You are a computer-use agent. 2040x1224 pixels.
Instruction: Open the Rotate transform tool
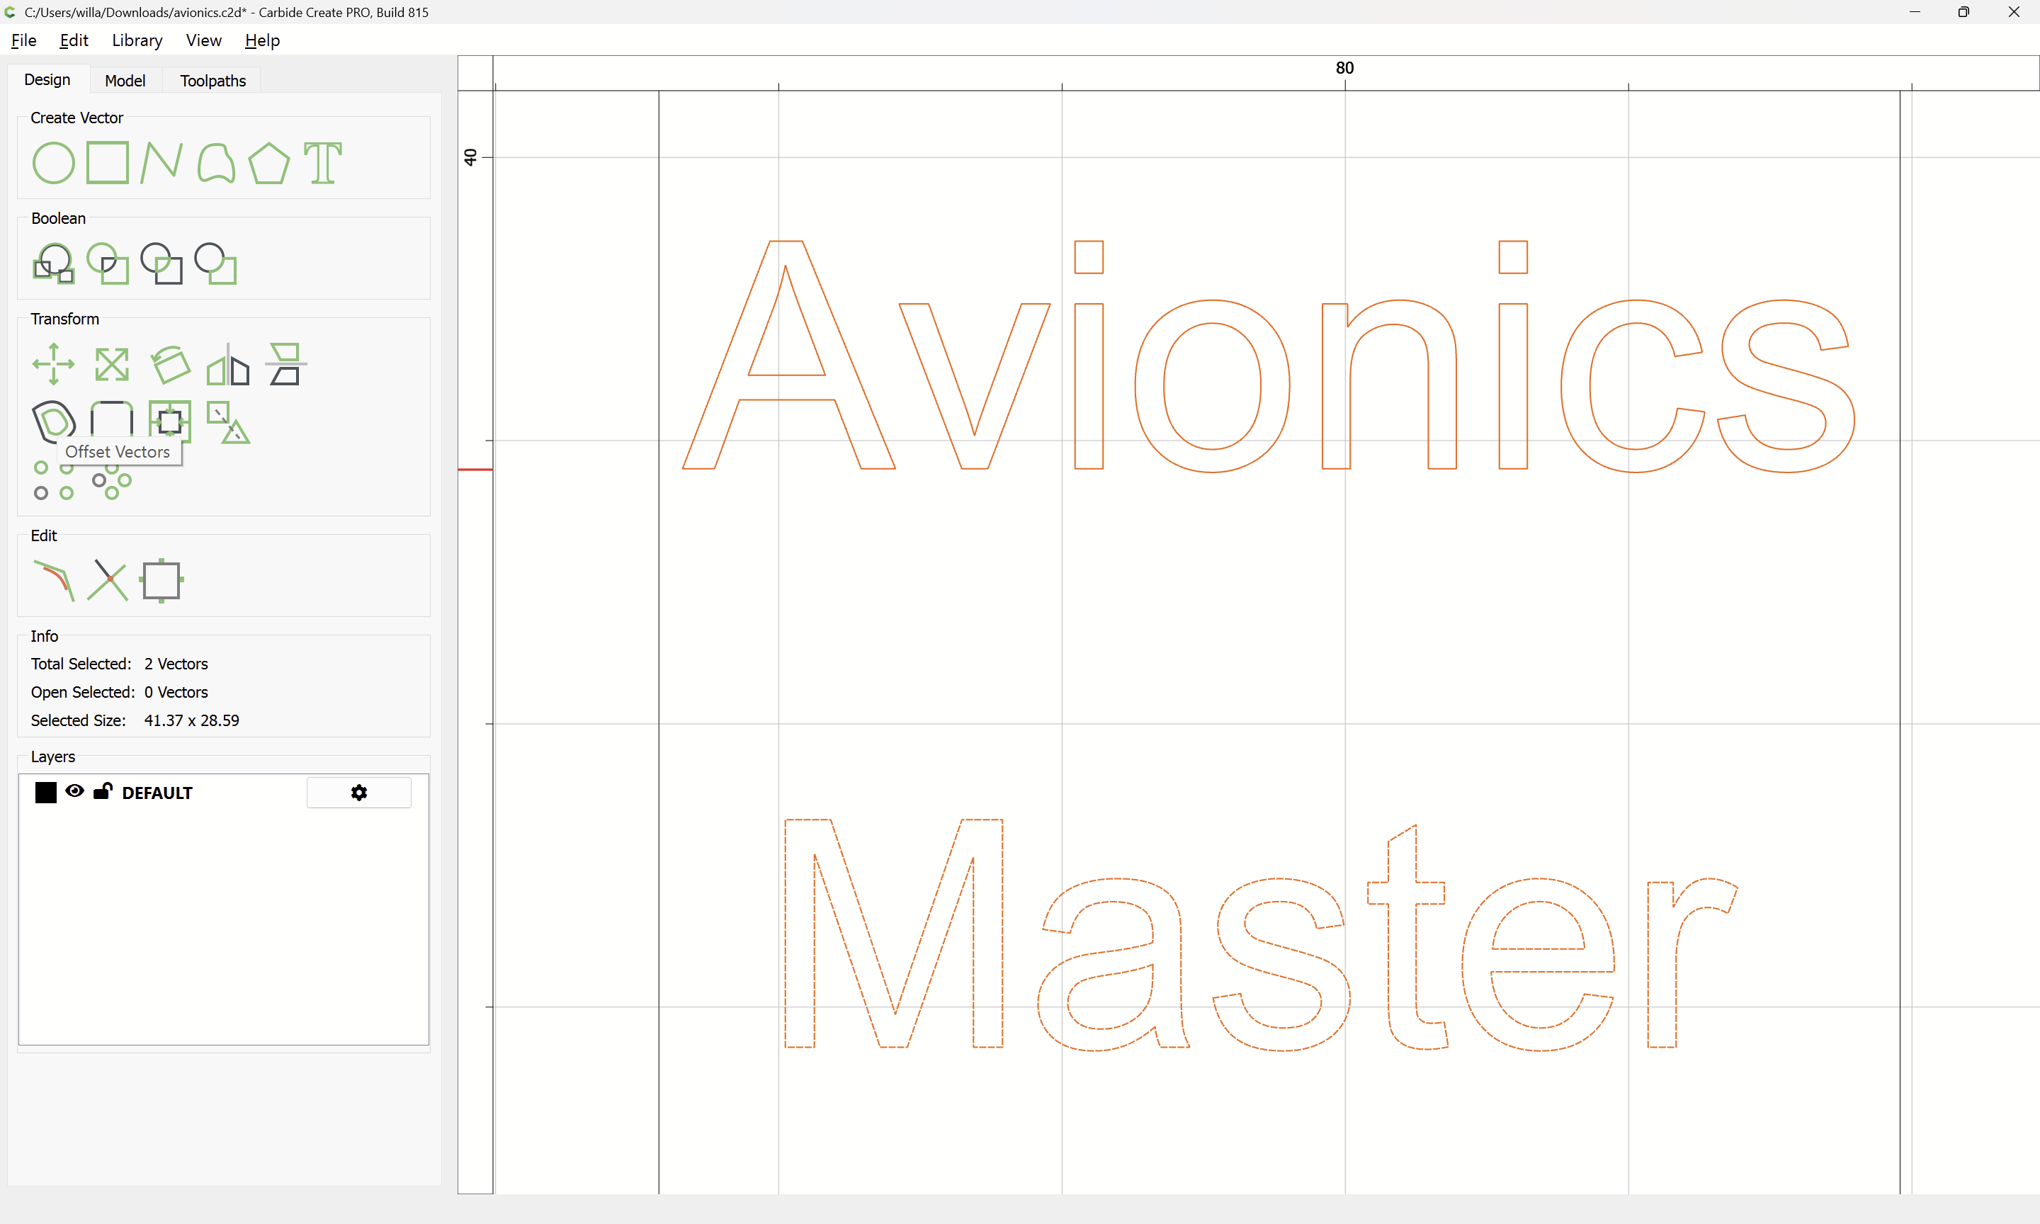(x=170, y=364)
